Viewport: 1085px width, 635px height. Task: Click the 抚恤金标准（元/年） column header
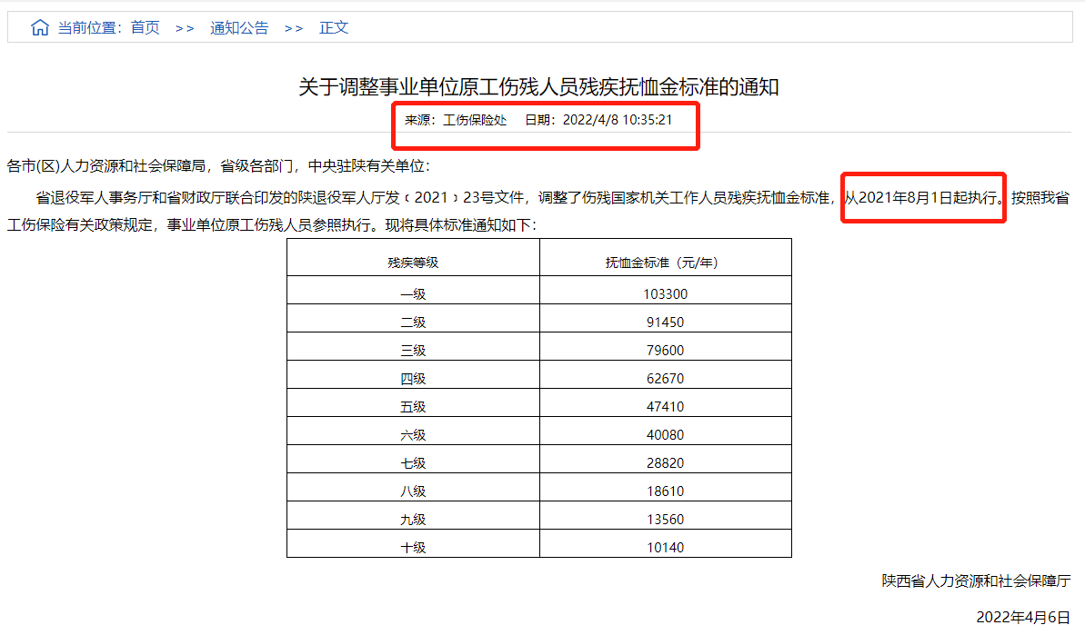pyautogui.click(x=666, y=258)
